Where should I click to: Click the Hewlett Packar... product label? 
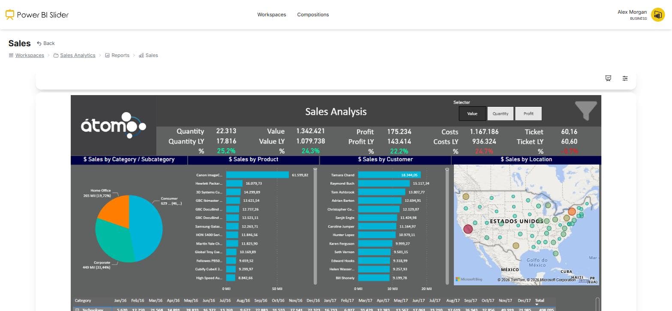point(209,183)
